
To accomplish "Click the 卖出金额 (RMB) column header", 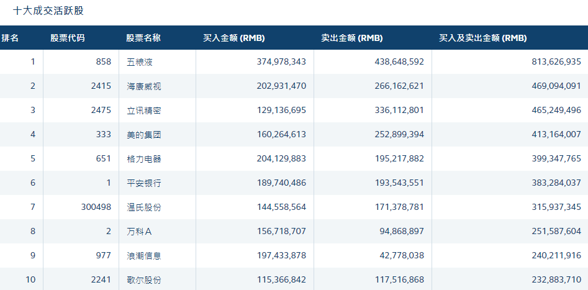I will 352,38.
